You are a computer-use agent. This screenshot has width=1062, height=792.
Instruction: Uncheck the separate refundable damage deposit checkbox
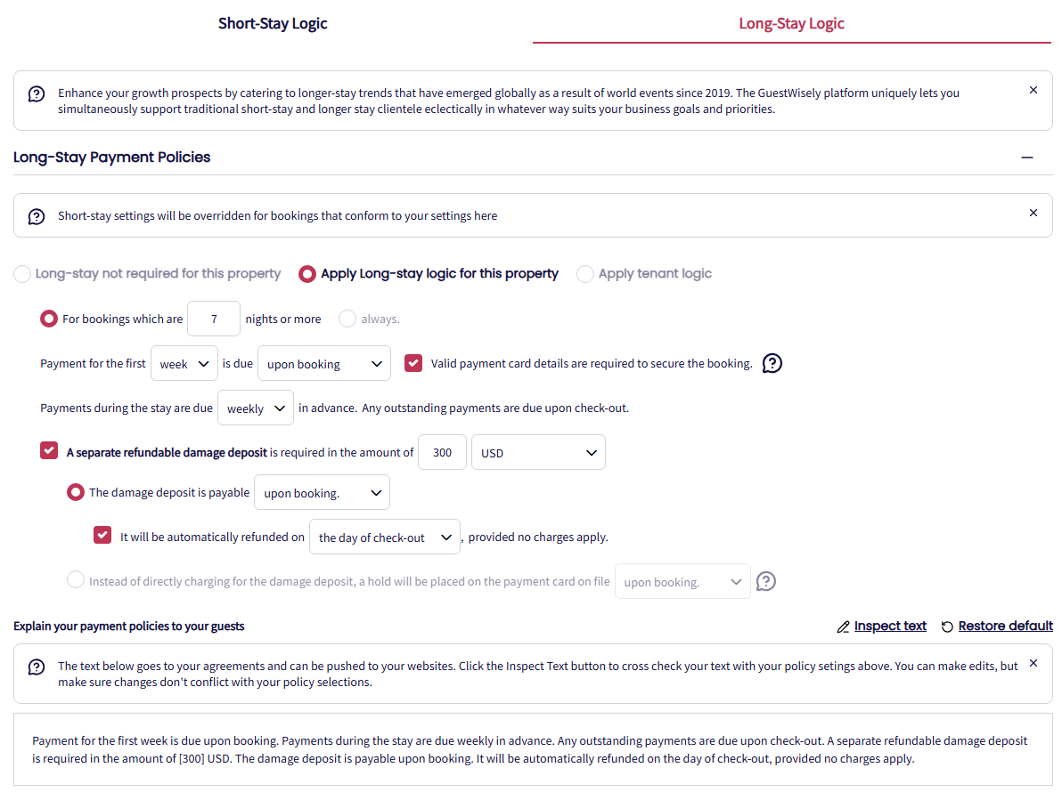pyautogui.click(x=49, y=451)
